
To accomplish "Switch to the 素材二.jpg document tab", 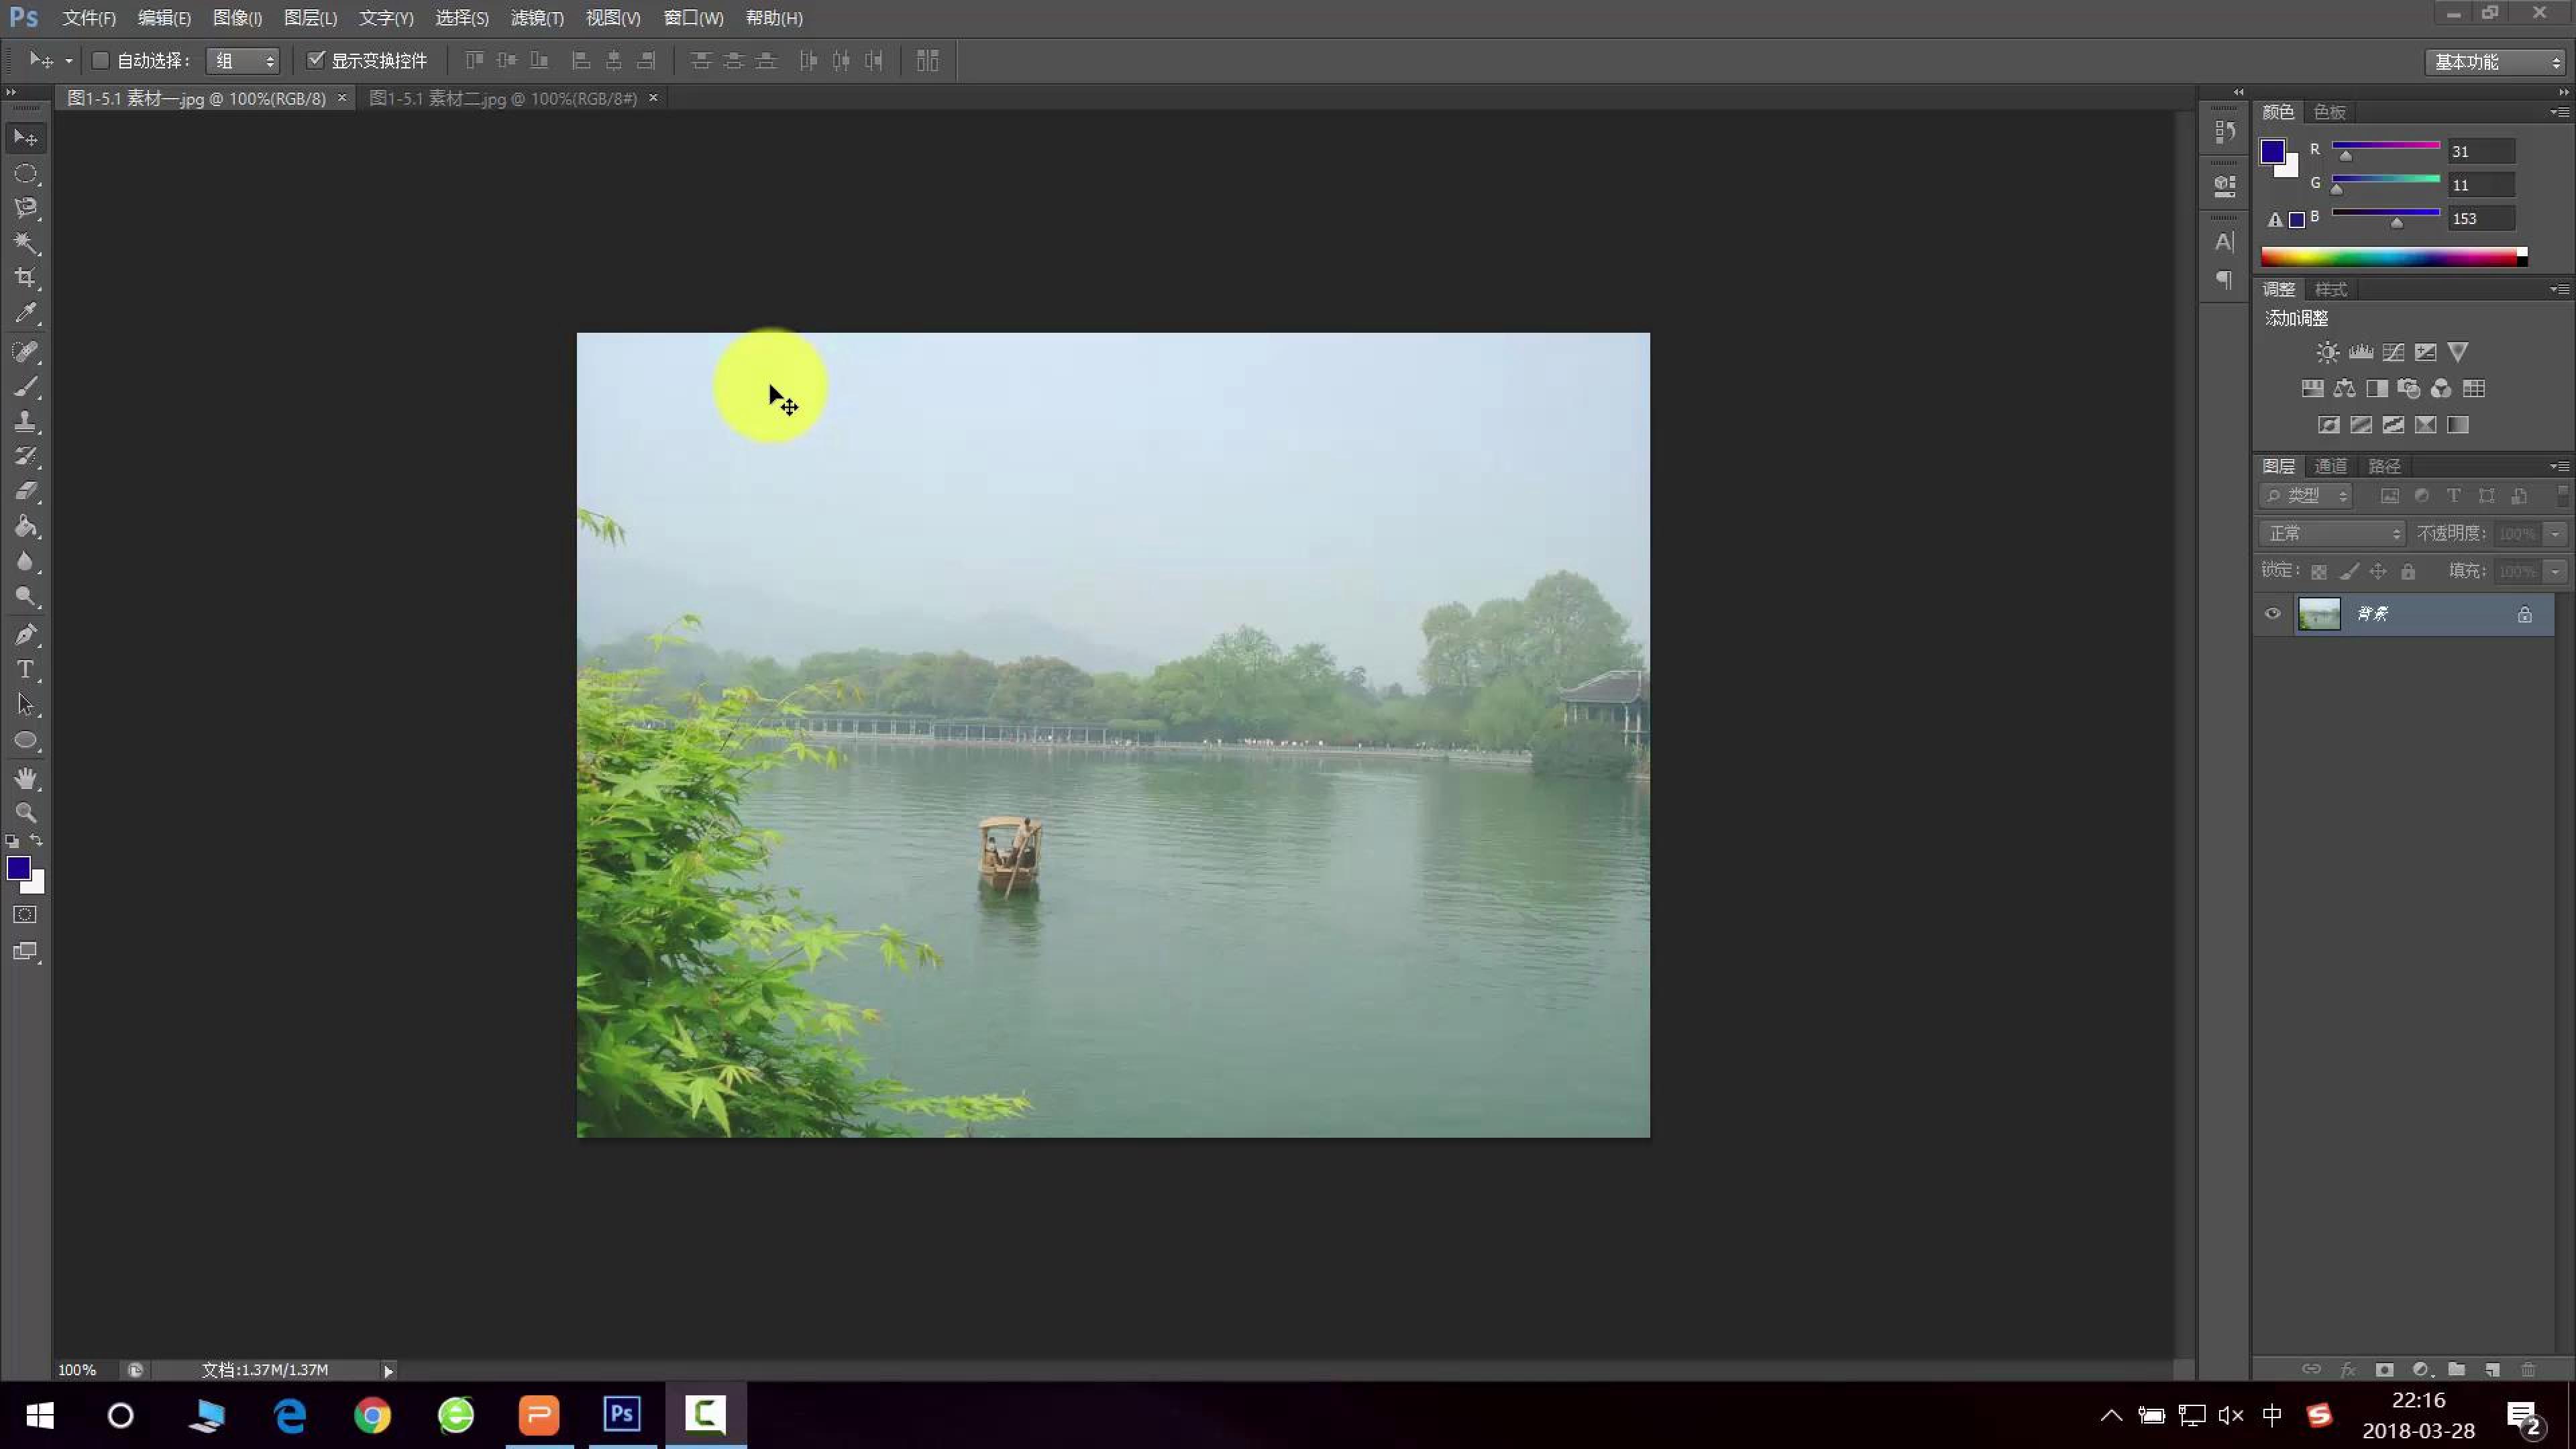I will (503, 98).
